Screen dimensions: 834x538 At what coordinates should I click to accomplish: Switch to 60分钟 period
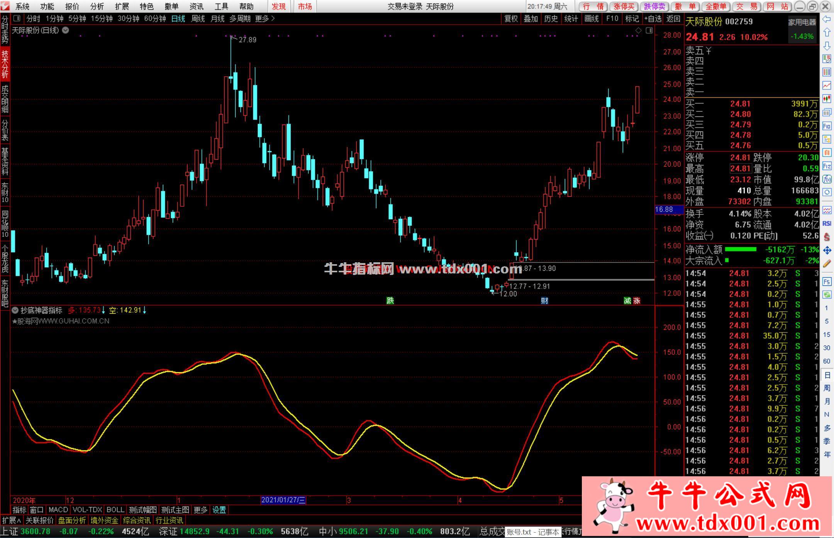[x=155, y=19]
